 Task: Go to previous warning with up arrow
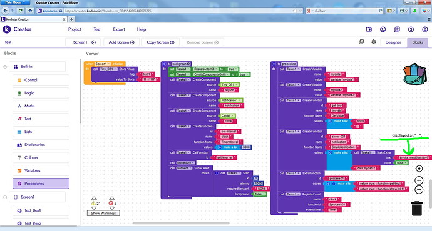[94, 198]
